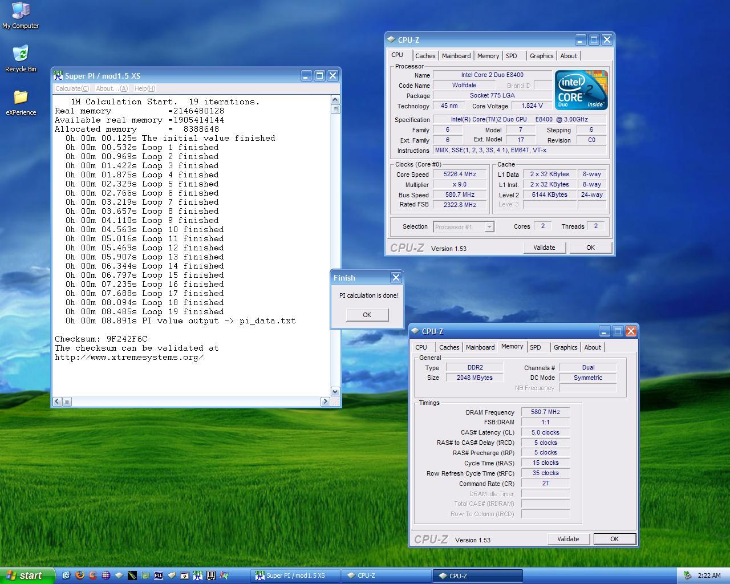Click the memory stick icon in quick launch
Viewport: 730px width, 584px height.
point(132,575)
